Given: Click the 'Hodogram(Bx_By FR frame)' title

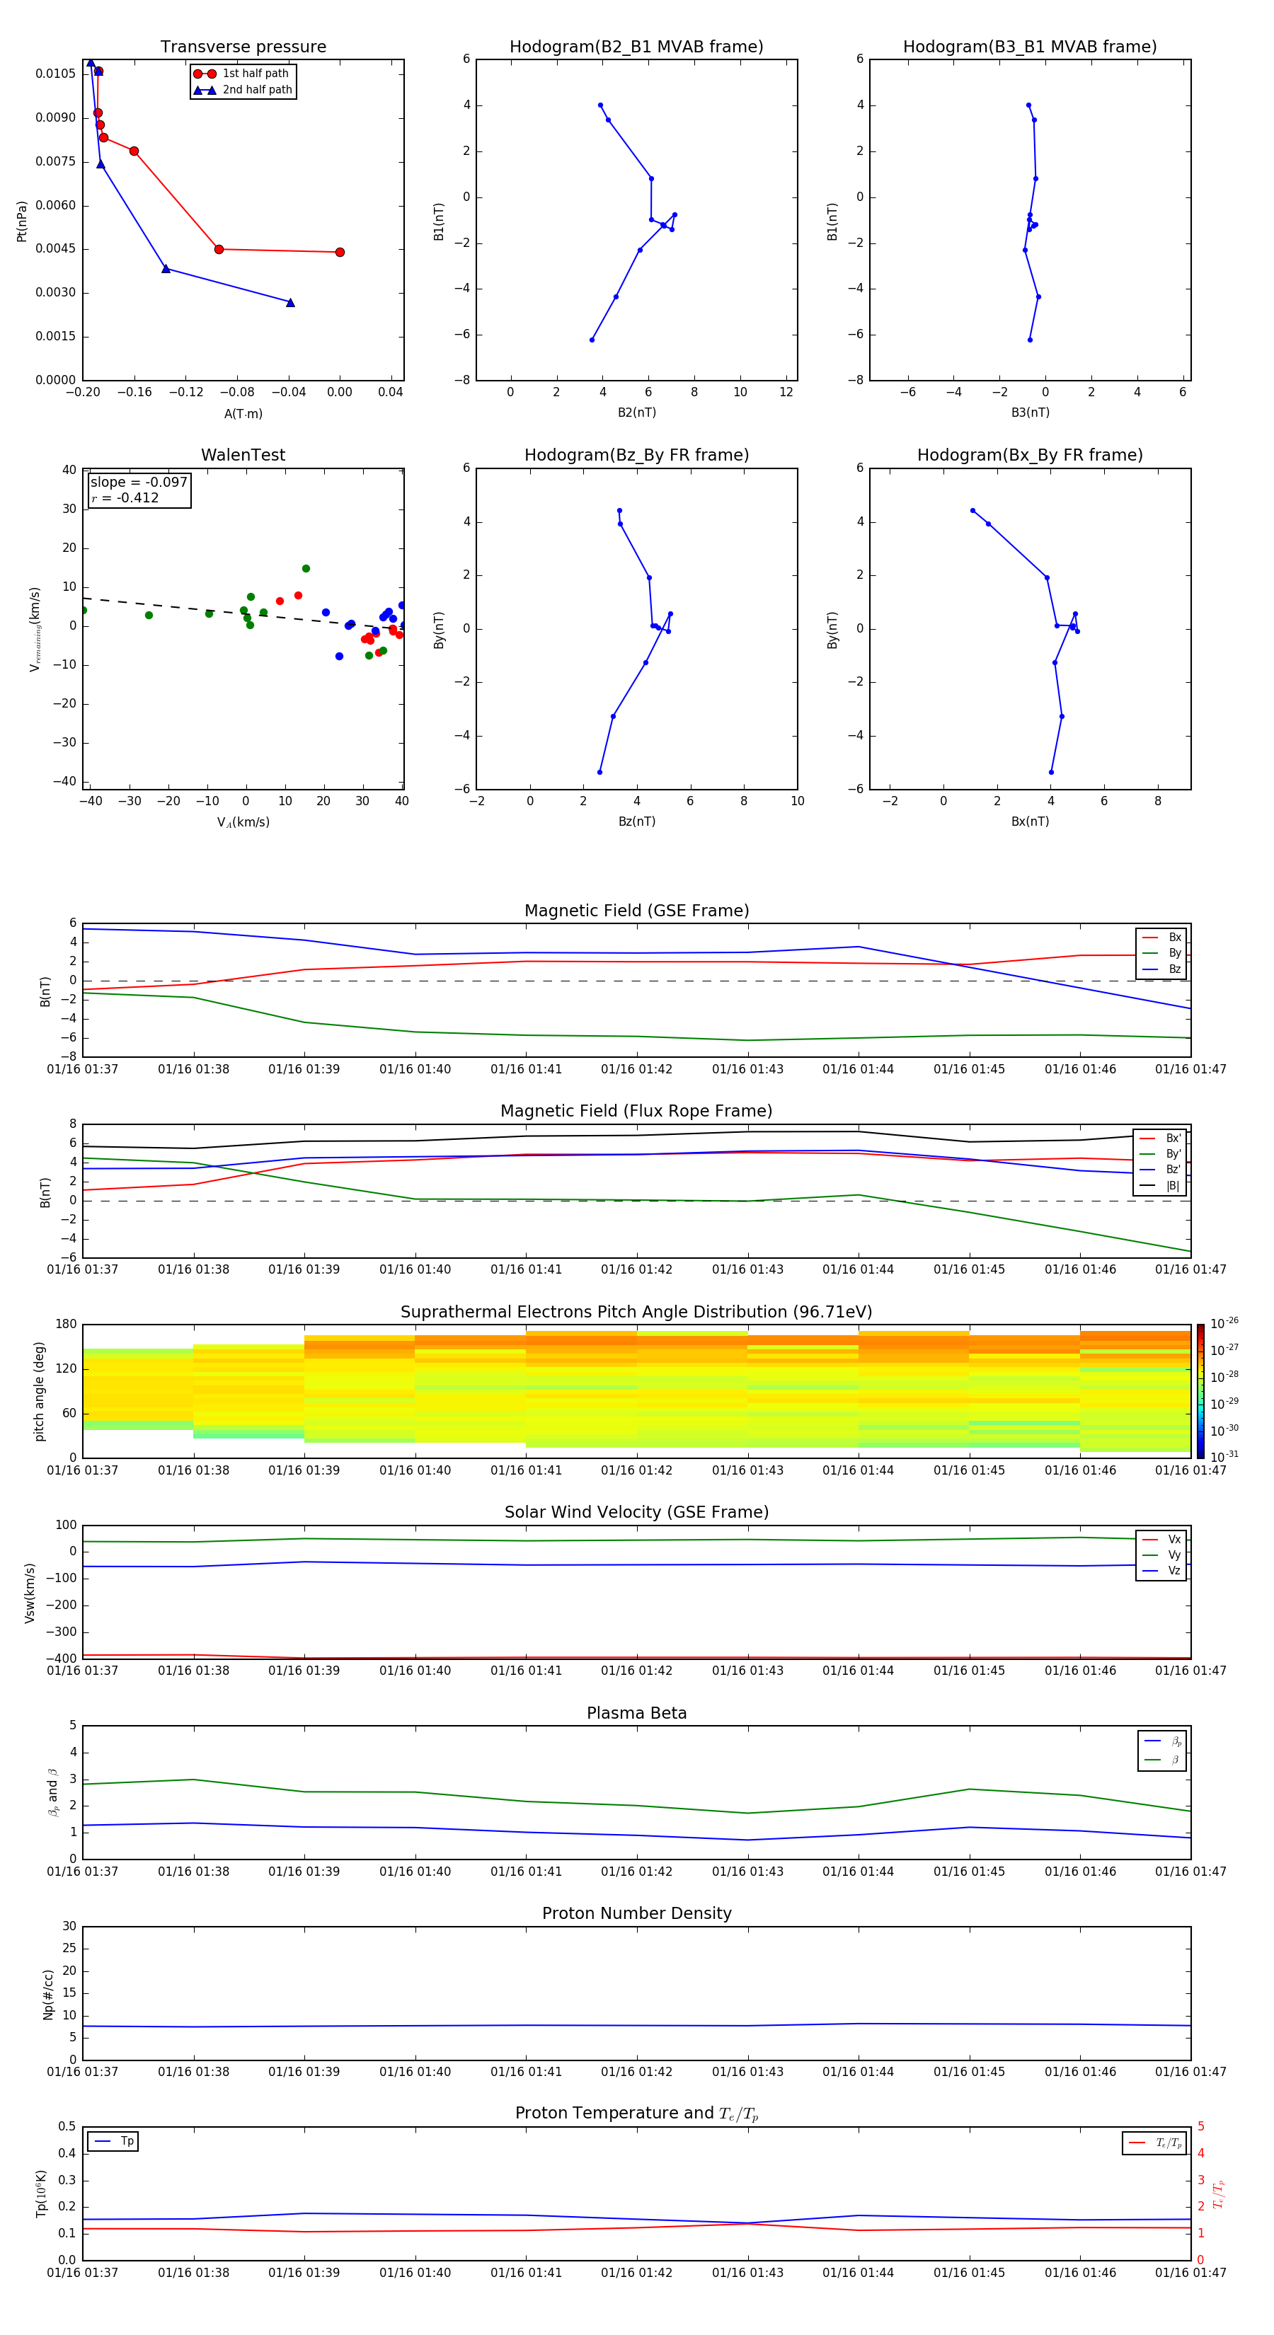Looking at the screenshot, I should [x=1030, y=455].
